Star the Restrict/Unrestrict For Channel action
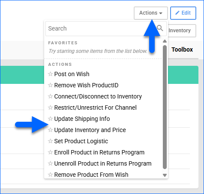The width and height of the screenshot is (204, 194). [x=50, y=108]
